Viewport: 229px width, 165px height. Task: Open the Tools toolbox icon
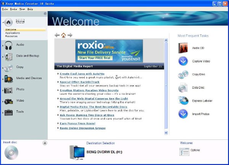(x=8, y=113)
